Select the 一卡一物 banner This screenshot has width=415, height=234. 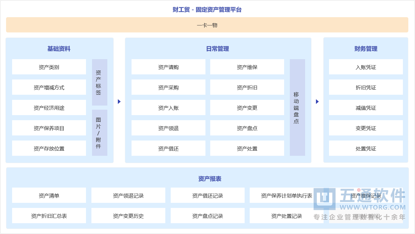coord(207,25)
